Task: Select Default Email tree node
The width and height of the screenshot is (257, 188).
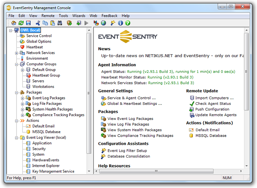Action: point(43,126)
